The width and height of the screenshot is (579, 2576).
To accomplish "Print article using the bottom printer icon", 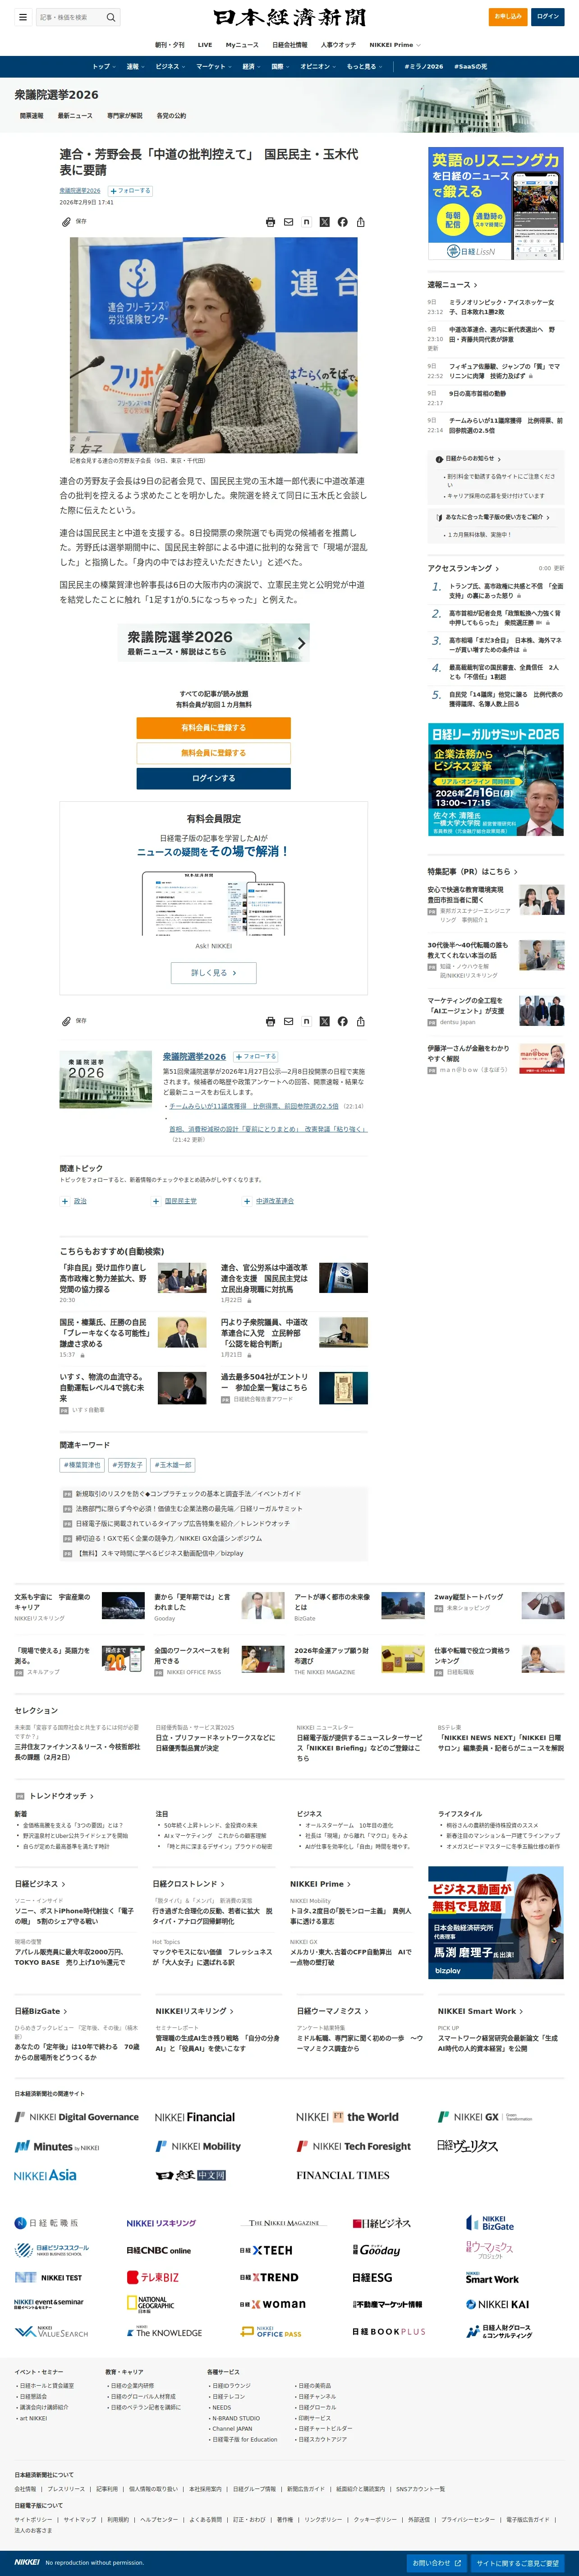I will click(x=270, y=1021).
